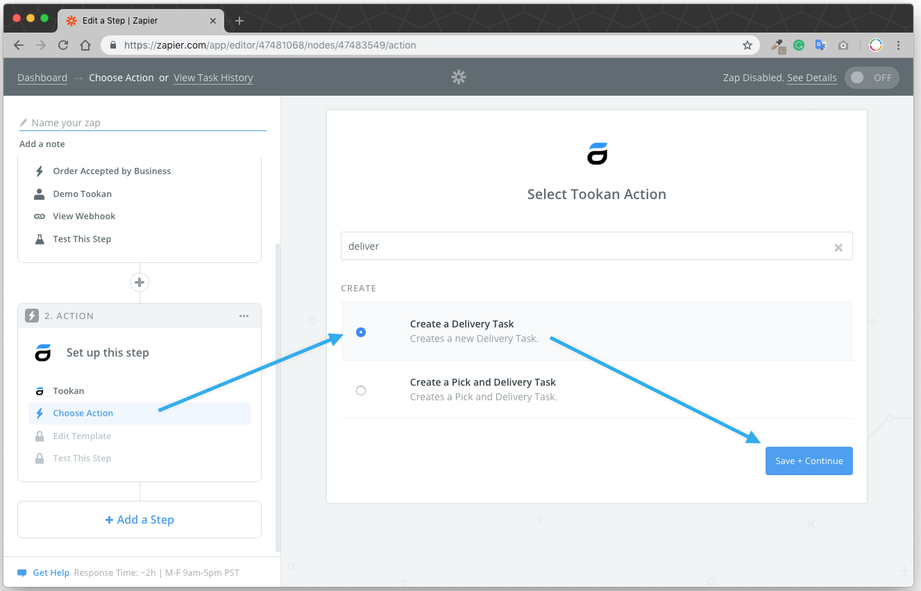Reload the page with the refresh icon
The width and height of the screenshot is (921, 591).
pyautogui.click(x=63, y=45)
